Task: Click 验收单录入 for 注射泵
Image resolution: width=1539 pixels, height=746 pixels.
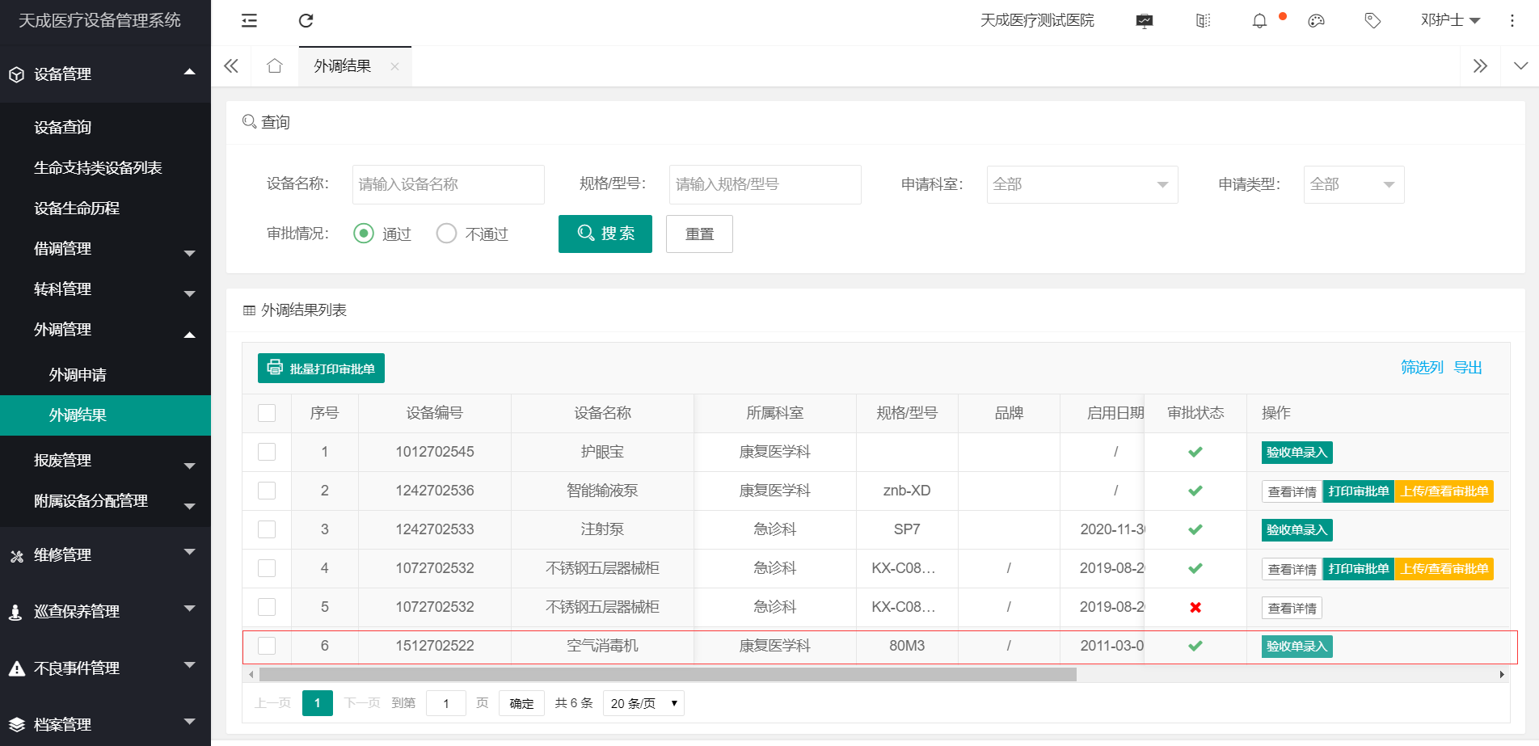Action: coord(1297,530)
